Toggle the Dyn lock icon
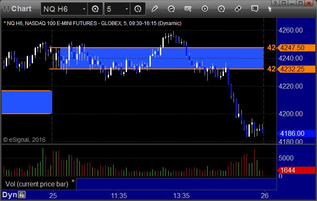 point(22,195)
